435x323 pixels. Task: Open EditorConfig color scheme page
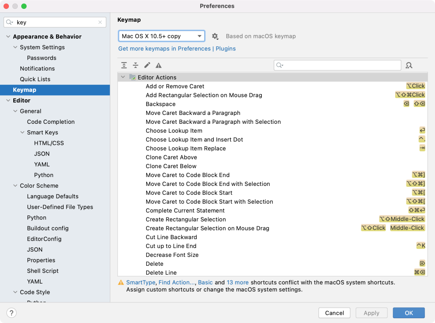pos(44,239)
